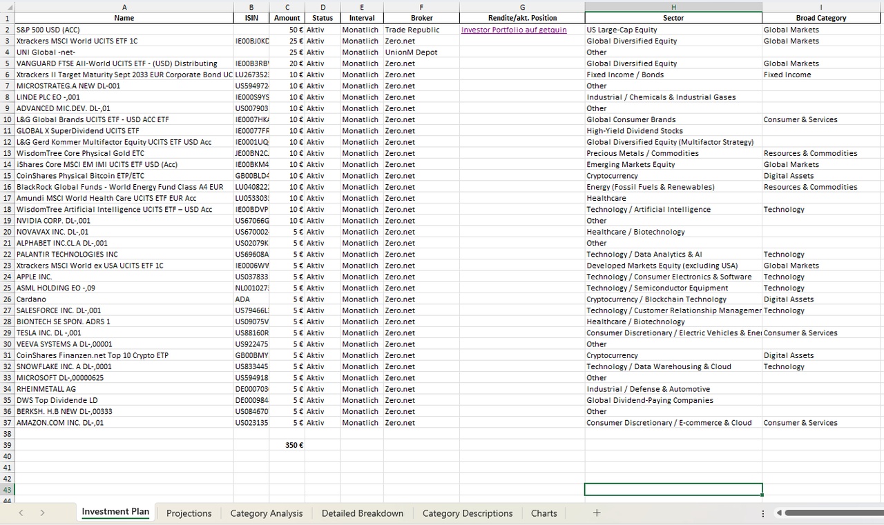Click the 50 € amount cell

pyautogui.click(x=287, y=30)
